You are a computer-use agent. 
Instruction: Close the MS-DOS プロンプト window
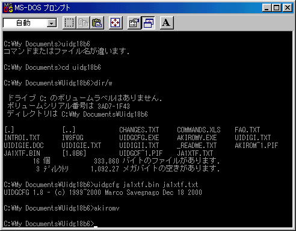tap(288, 8)
